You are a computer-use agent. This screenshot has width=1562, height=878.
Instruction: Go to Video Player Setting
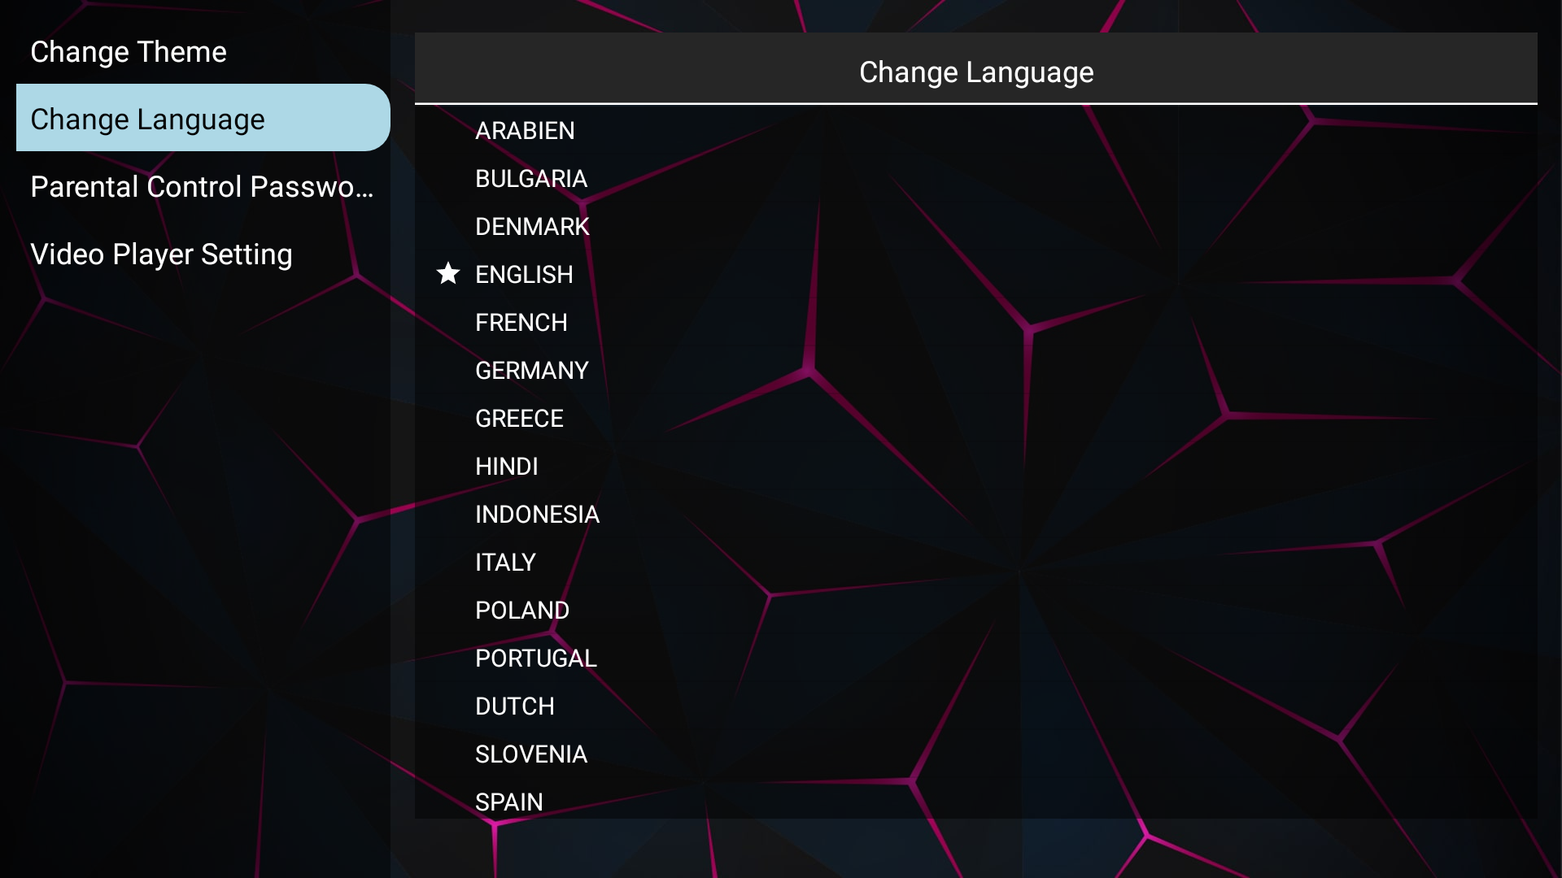tap(161, 254)
